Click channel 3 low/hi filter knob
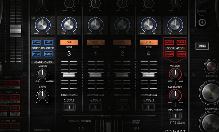 [69, 25]
